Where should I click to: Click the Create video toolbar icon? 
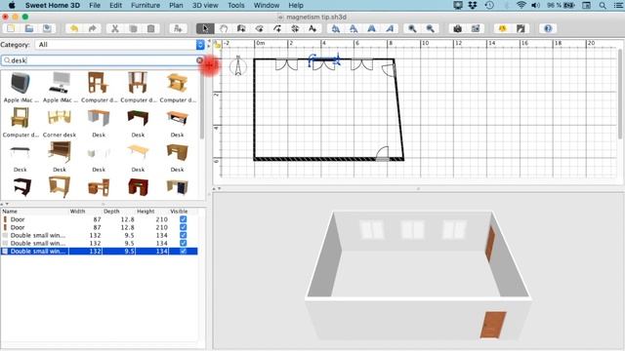476,28
